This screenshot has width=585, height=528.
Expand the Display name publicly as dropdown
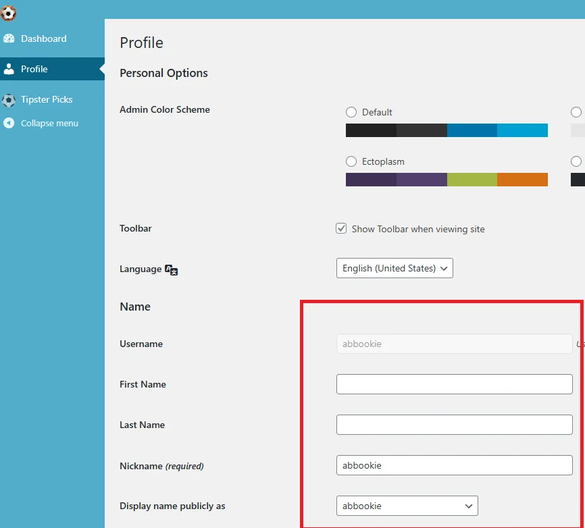(407, 506)
